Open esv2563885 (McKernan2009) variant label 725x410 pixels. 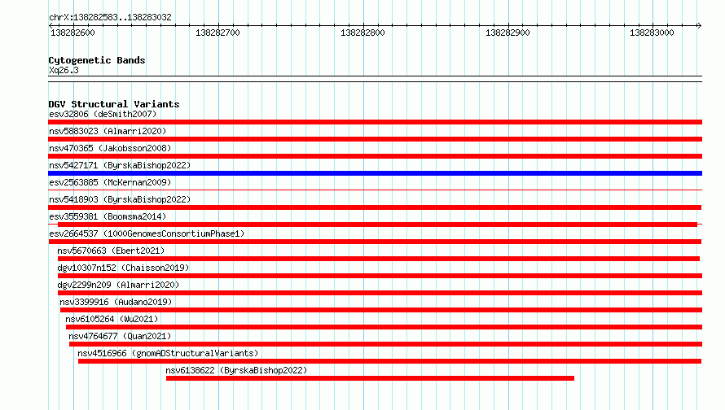pos(110,182)
